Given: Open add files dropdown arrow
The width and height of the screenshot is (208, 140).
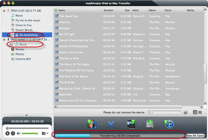Looking at the screenshot, I should (102, 124).
